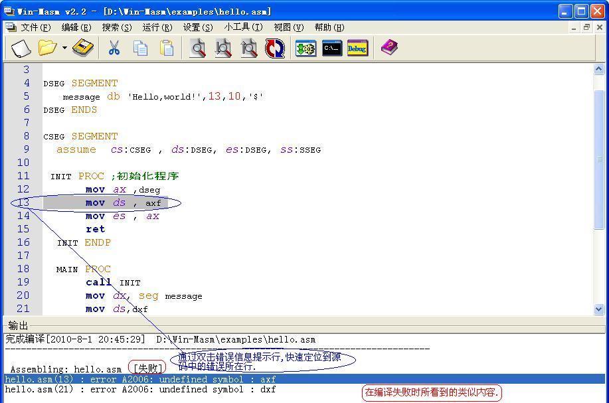This screenshot has width=609, height=403.
Task: Click the 'mov ds,dxf' code line
Action: [116, 309]
